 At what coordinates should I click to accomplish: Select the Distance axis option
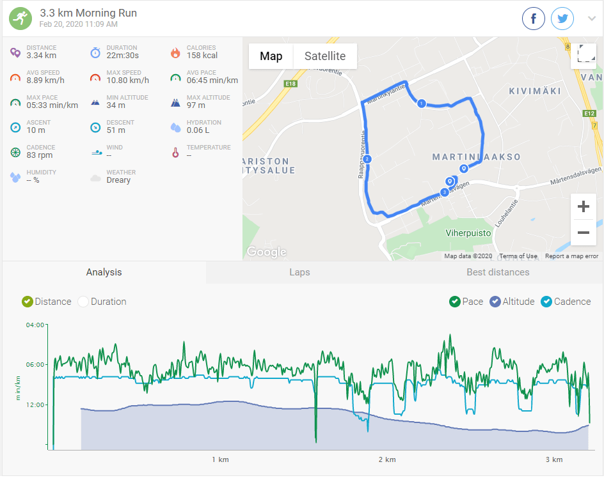(x=28, y=302)
